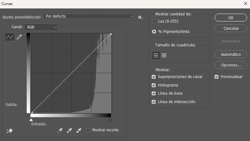Choose the detailed ten-by-ten grid icon
Image resolution: width=250 pixels, height=141 pixels.
pos(164,55)
